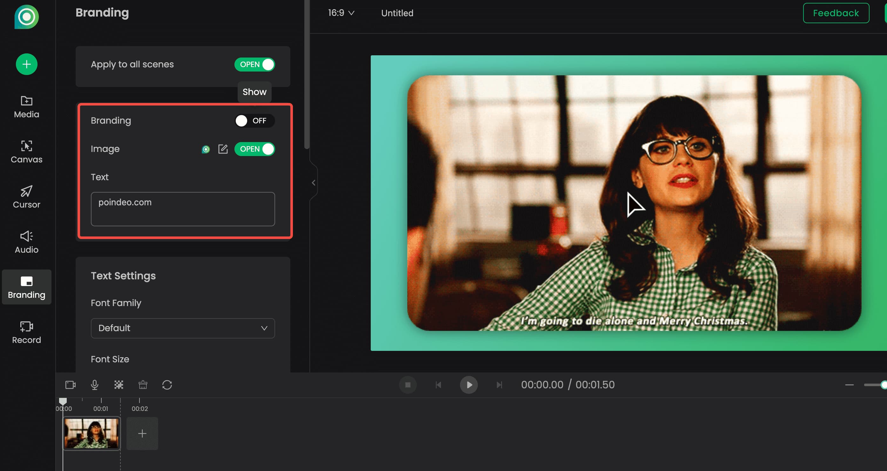Select the Branding sidebar tab

(x=26, y=287)
